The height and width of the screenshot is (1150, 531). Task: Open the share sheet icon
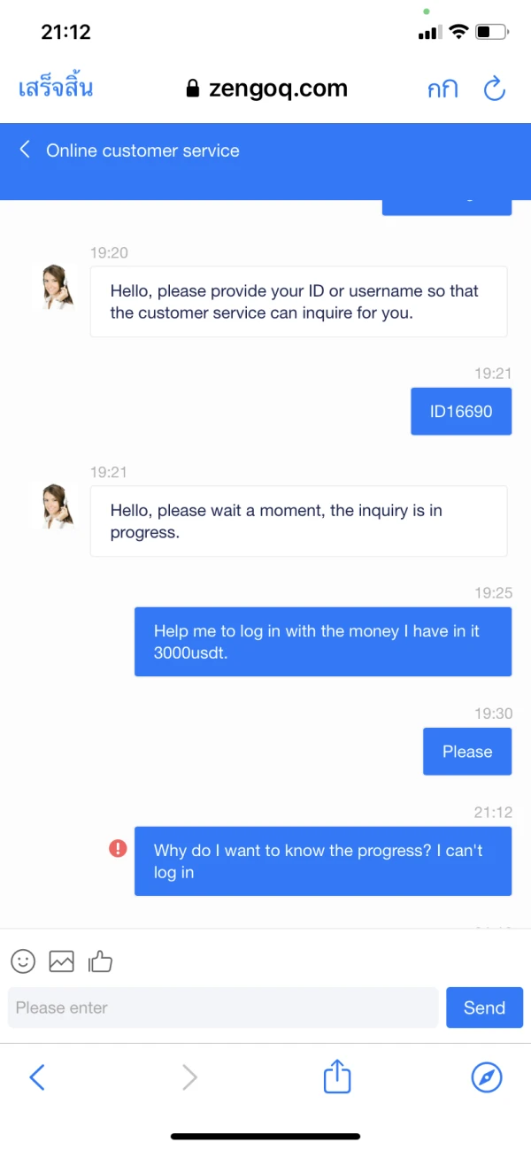click(337, 1077)
